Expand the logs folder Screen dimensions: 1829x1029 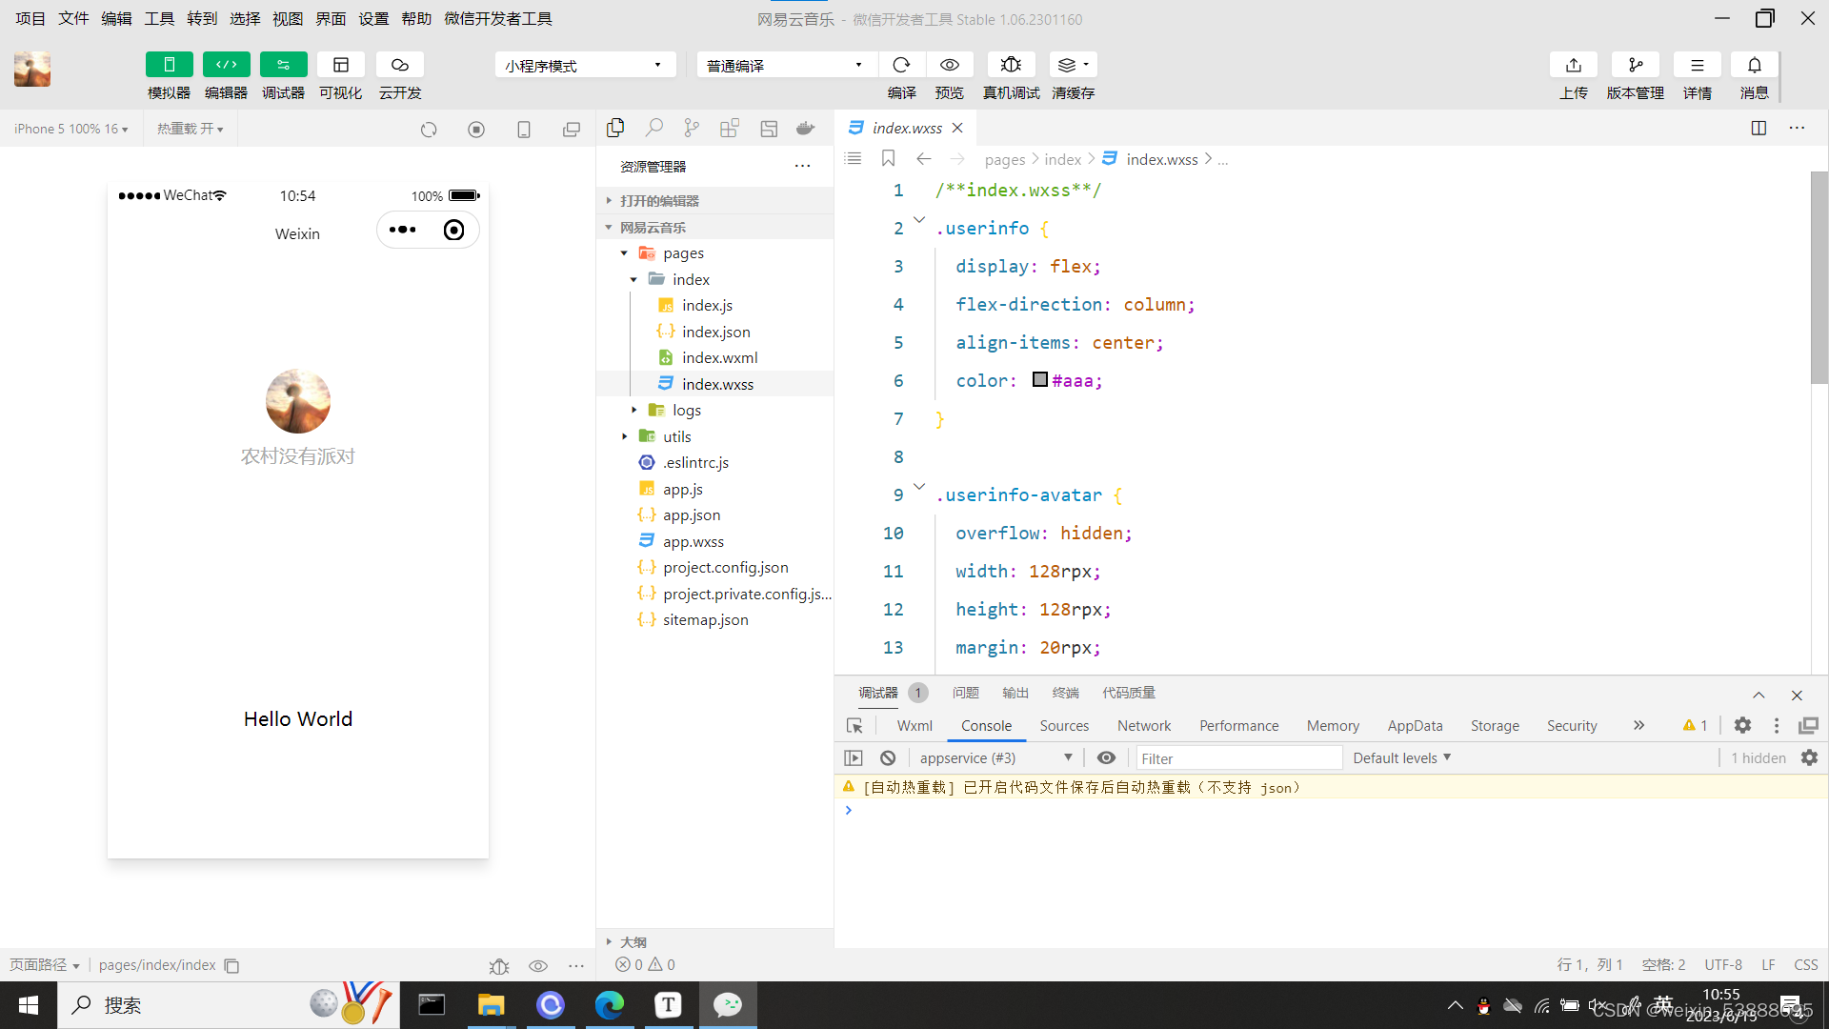point(686,410)
